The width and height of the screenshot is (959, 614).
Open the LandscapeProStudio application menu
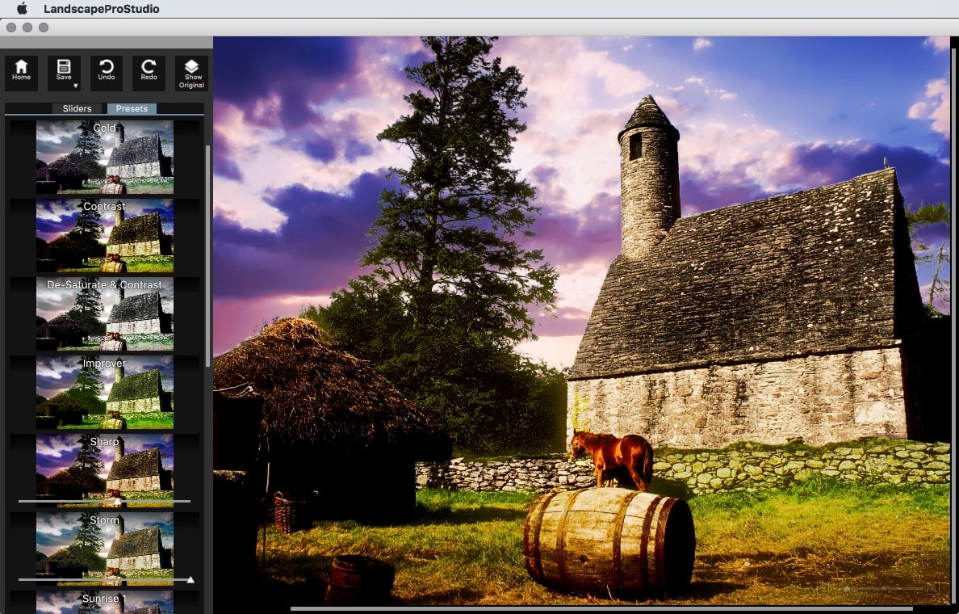pos(101,9)
